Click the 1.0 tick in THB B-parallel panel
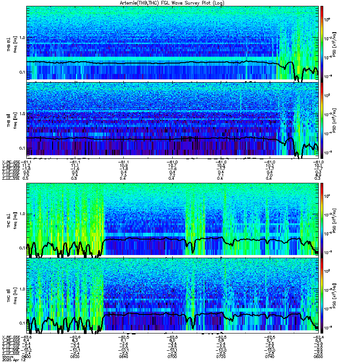The width and height of the screenshot is (340, 363). (x=22, y=113)
